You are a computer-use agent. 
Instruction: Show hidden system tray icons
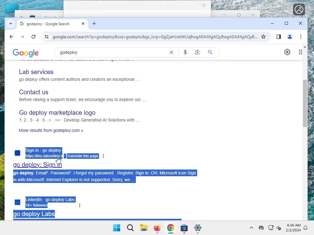[x=251, y=228]
